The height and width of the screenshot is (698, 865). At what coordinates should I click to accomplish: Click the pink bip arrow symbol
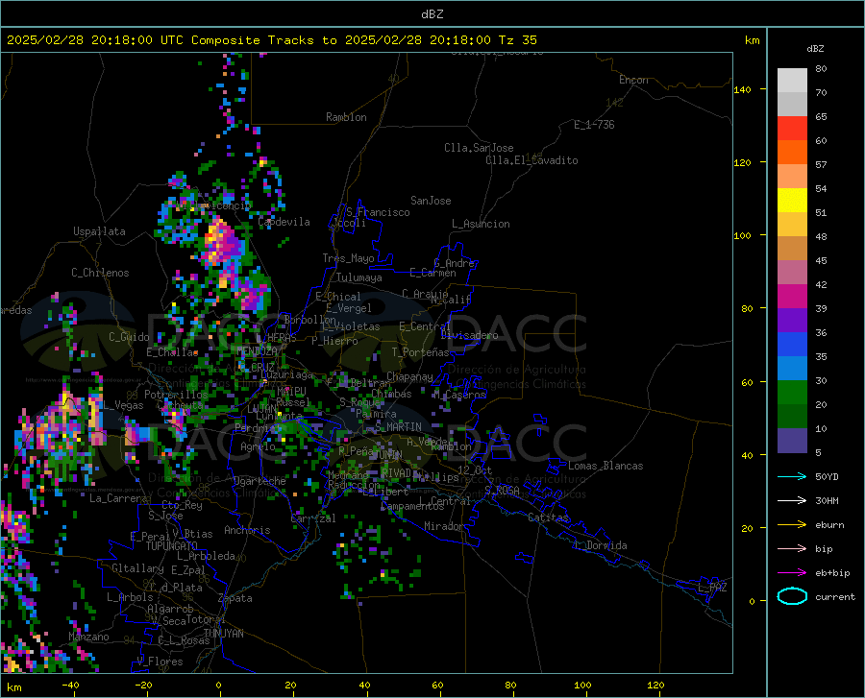[x=792, y=549]
